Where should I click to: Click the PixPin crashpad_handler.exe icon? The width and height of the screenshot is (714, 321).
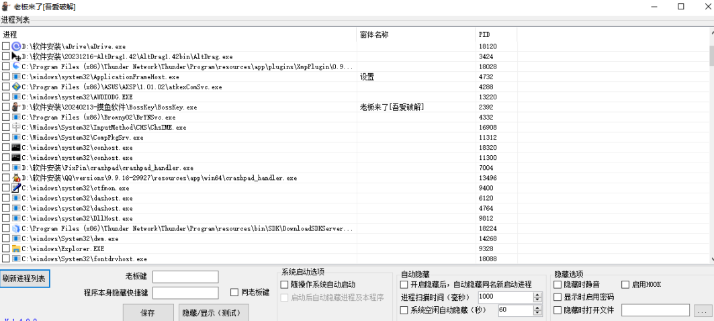pyautogui.click(x=16, y=168)
